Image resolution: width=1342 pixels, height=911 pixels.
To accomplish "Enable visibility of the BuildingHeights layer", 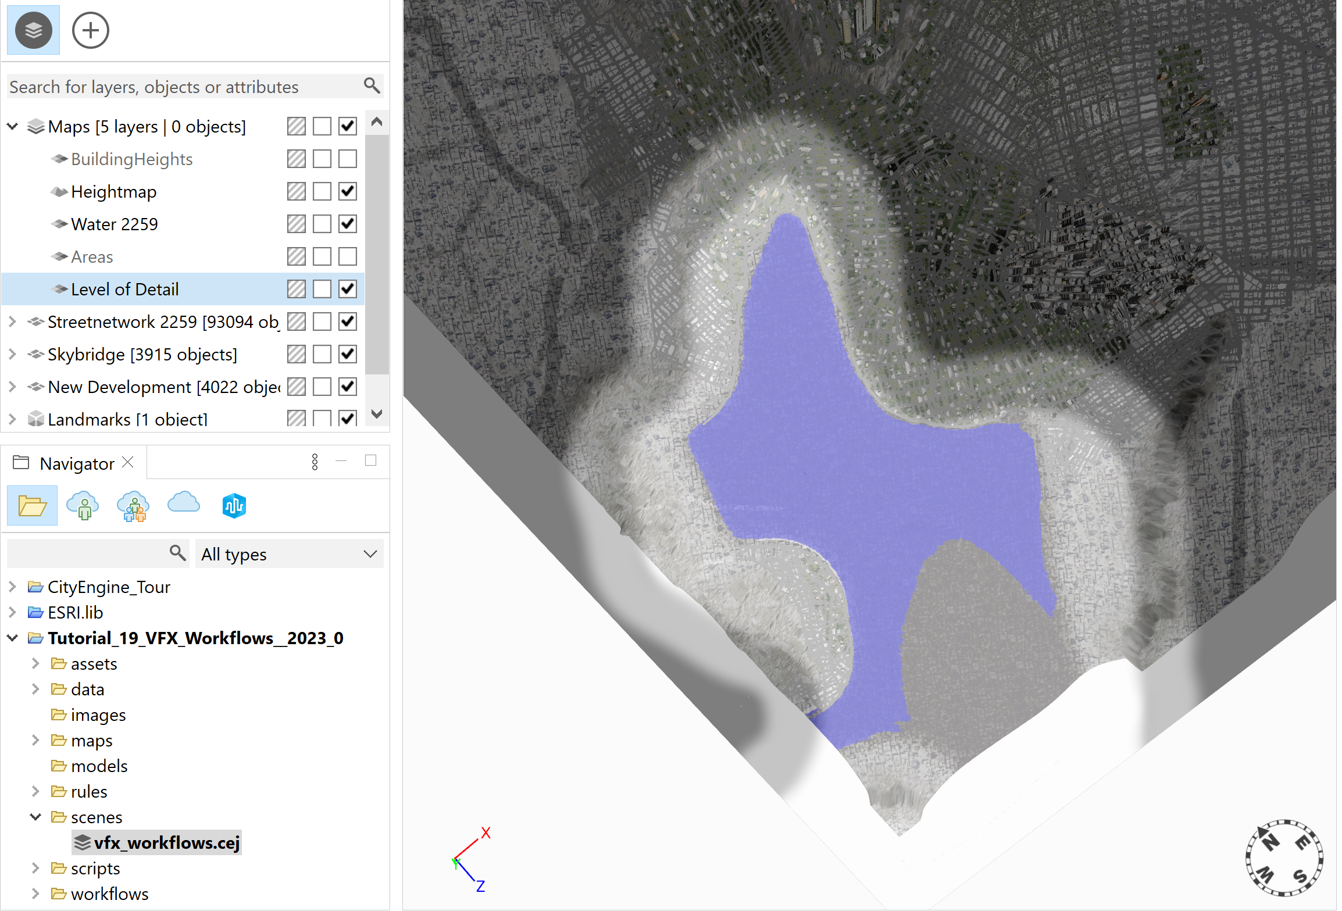I will (x=347, y=159).
